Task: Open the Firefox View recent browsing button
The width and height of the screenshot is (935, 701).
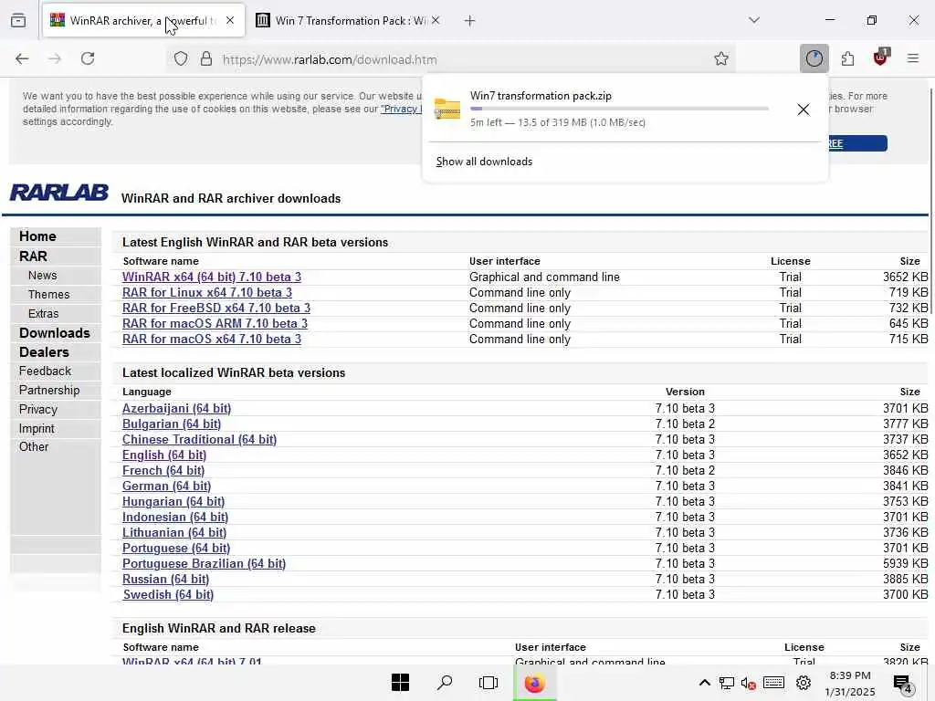Action: (18, 20)
